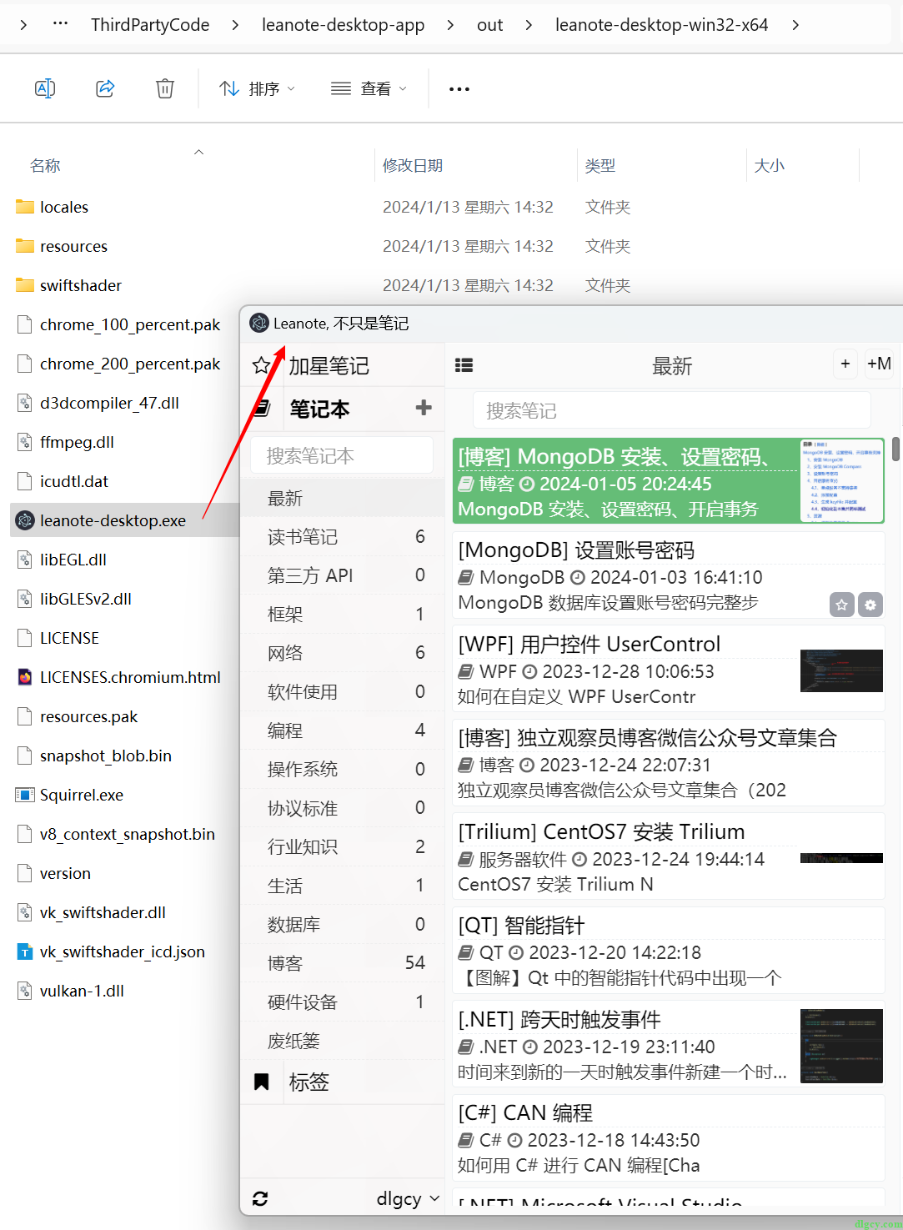Select 最新 in notebook list
Viewport: 903px width, 1230px height.
click(x=343, y=499)
